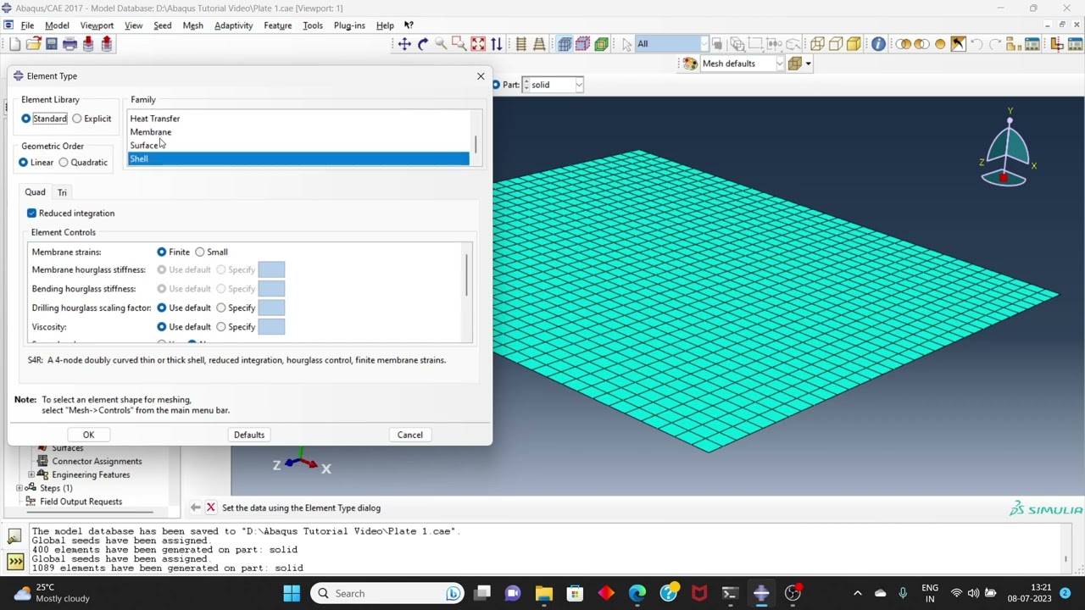Viewport: 1085px width, 610px height.
Task: Open the Mesh menu
Action: click(x=192, y=25)
